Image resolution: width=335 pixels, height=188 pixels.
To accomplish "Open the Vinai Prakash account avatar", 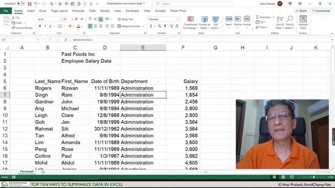I will [x=280, y=4].
